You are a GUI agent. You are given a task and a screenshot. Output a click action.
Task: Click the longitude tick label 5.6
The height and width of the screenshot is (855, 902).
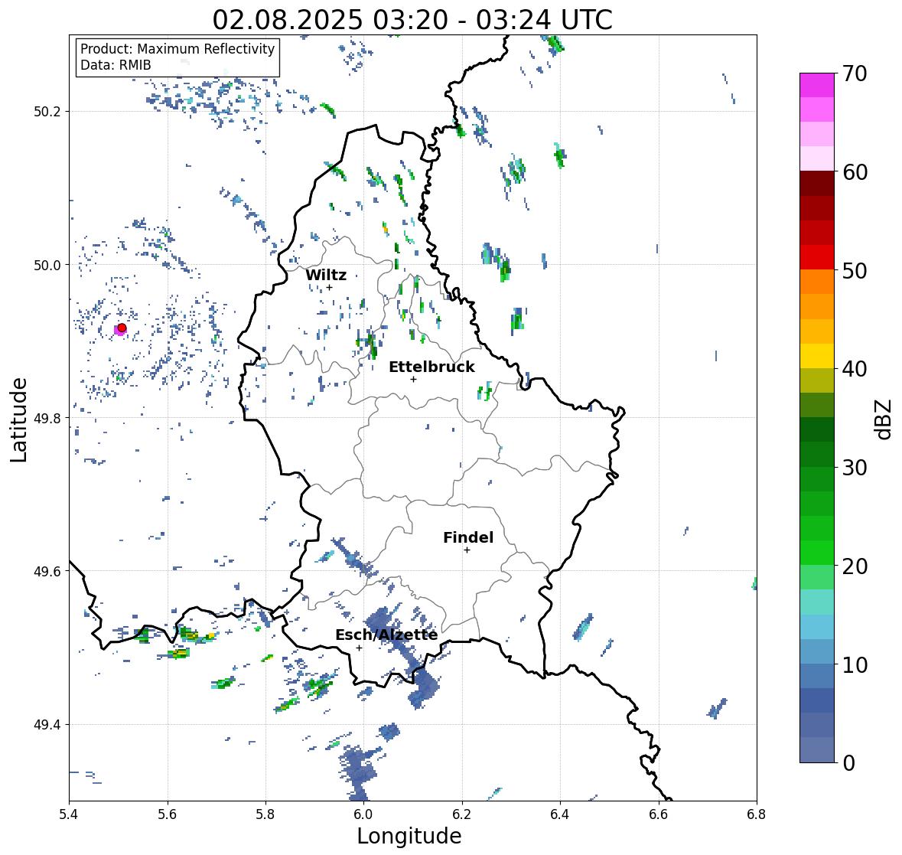pyautogui.click(x=168, y=814)
